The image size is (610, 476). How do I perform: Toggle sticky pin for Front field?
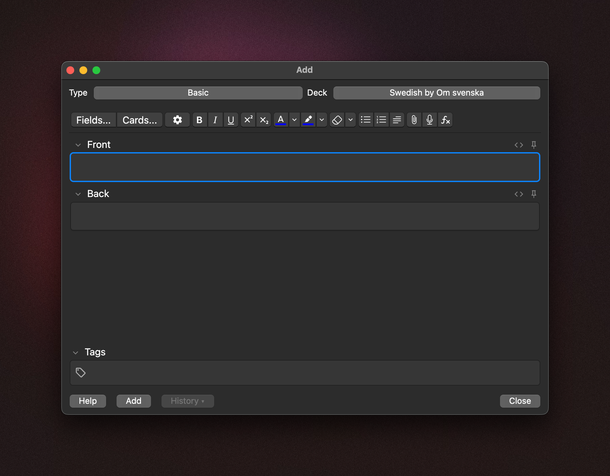point(534,145)
